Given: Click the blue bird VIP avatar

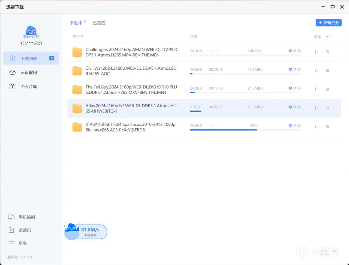Looking at the screenshot, I should pos(31,32).
